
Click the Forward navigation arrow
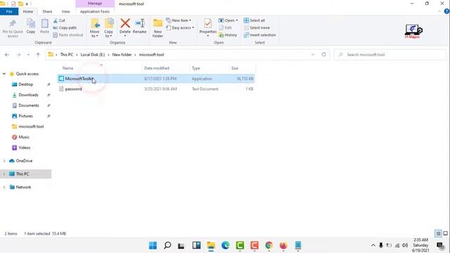[x=18, y=55]
